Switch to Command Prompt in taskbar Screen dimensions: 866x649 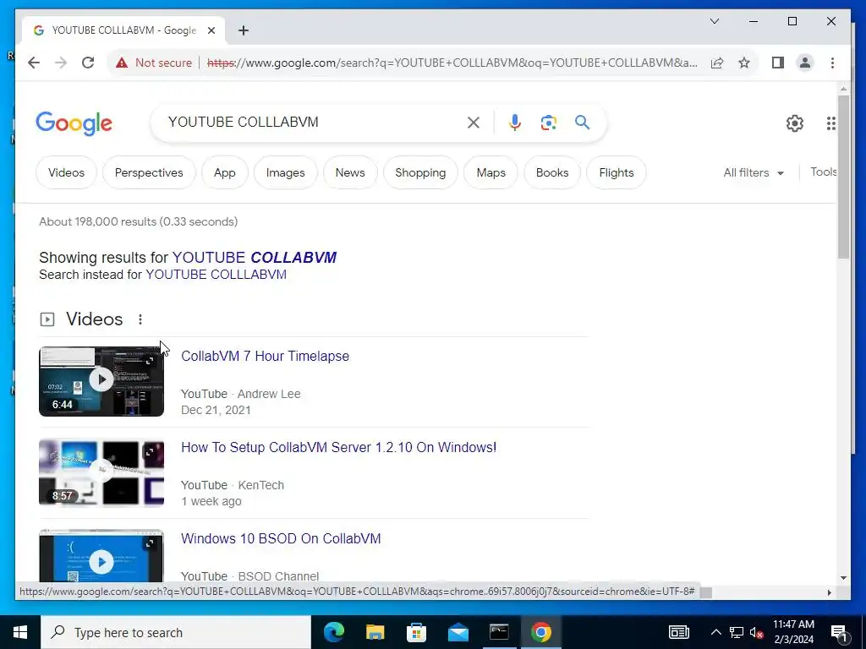tap(499, 632)
